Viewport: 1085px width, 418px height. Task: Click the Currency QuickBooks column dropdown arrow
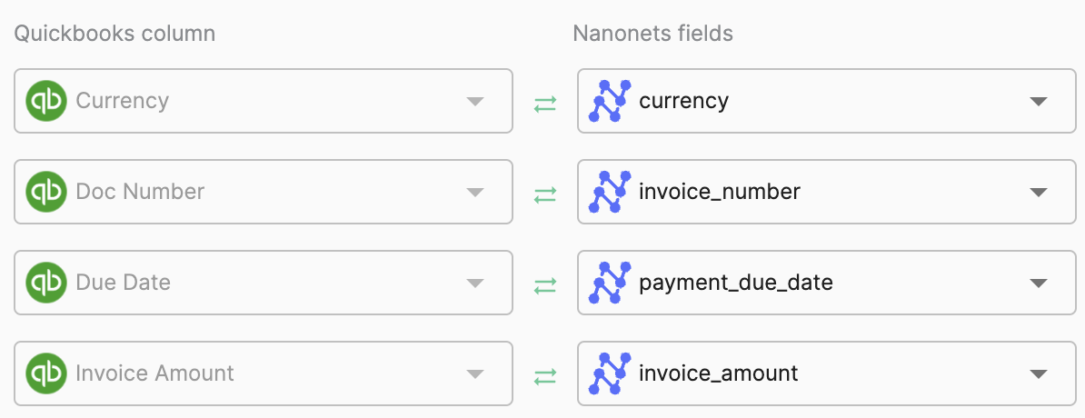click(x=474, y=101)
